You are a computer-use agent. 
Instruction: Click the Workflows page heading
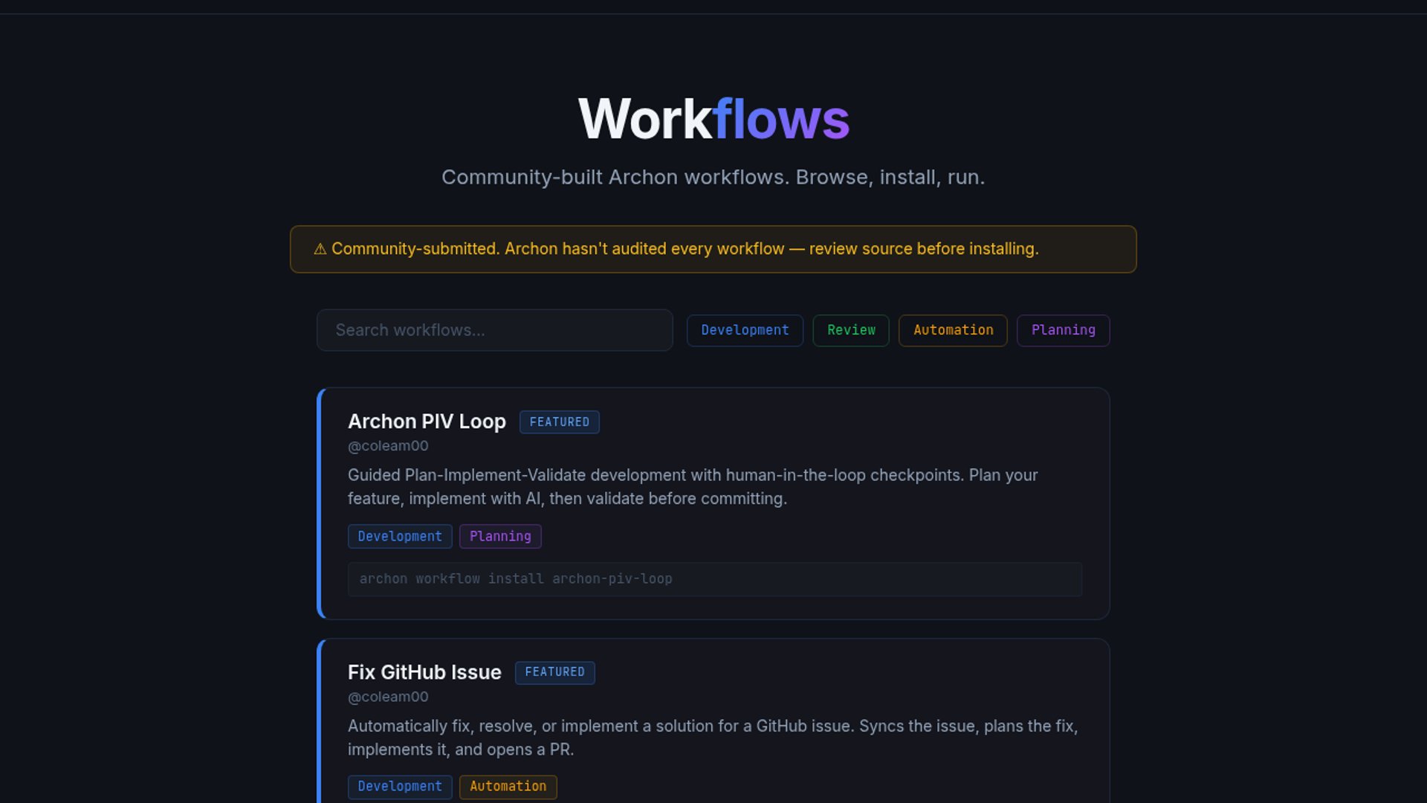(713, 119)
